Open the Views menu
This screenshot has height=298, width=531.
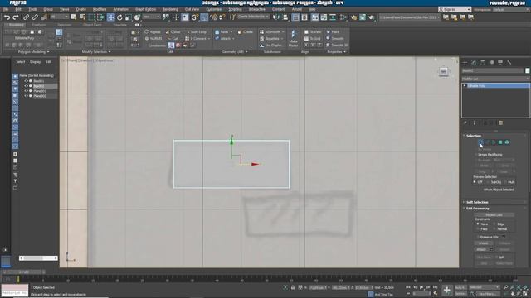pyautogui.click(x=65, y=9)
